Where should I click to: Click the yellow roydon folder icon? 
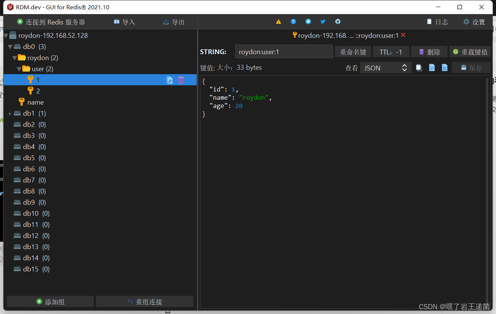22,57
